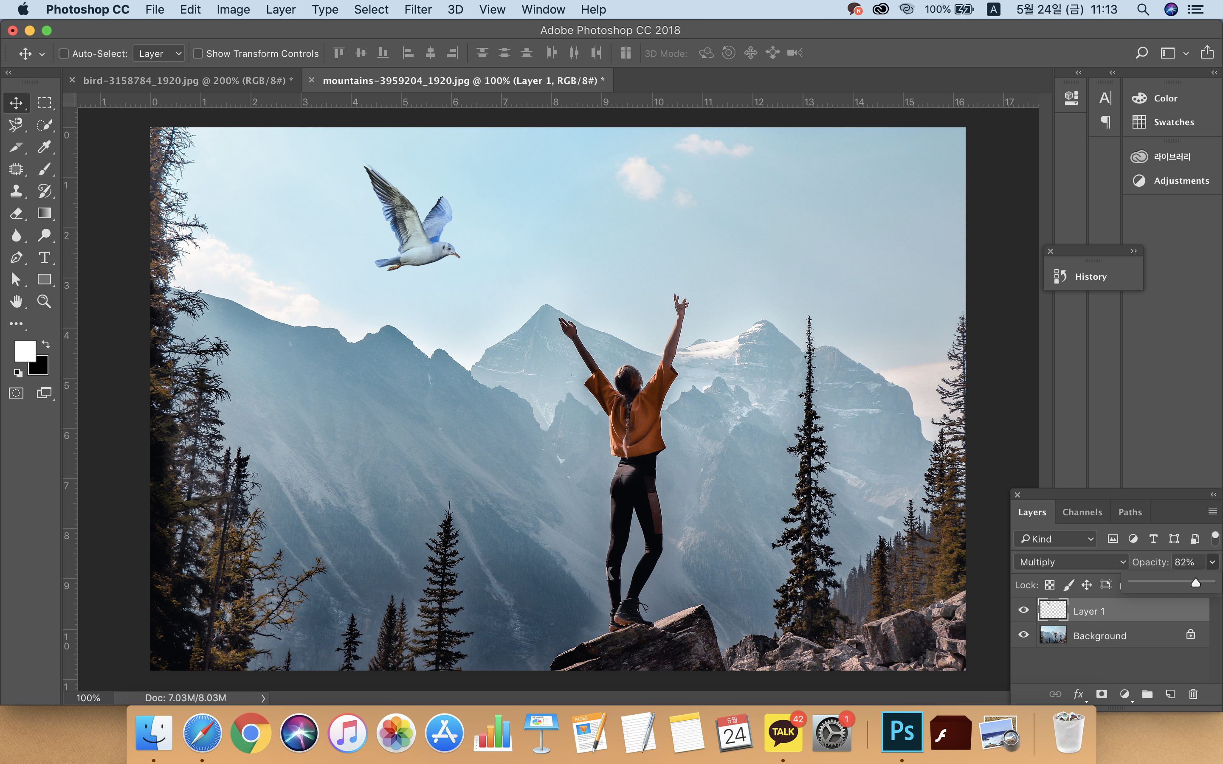The height and width of the screenshot is (764, 1223).
Task: Open the Filter menu
Action: coord(417,10)
